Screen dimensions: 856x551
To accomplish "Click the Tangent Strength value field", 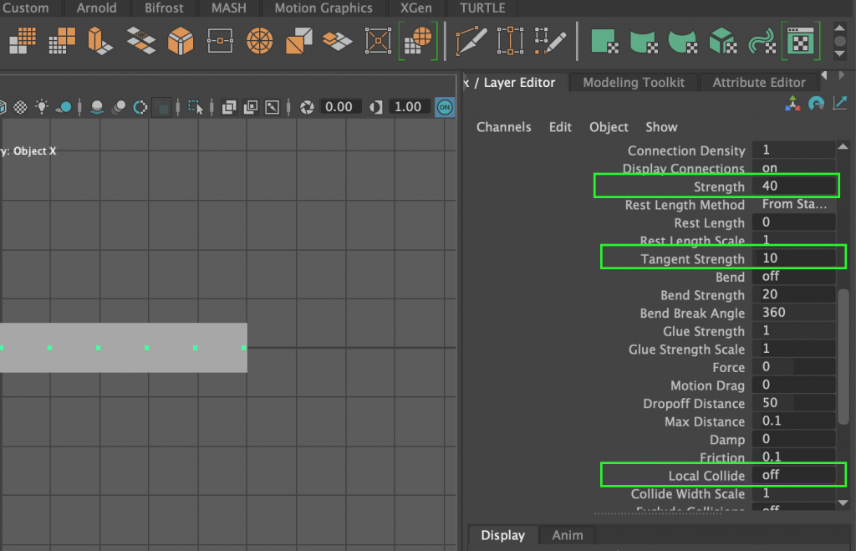I will (794, 258).
